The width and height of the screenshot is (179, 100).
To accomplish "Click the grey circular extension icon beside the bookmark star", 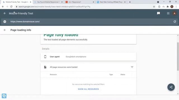I will coord(159,7).
